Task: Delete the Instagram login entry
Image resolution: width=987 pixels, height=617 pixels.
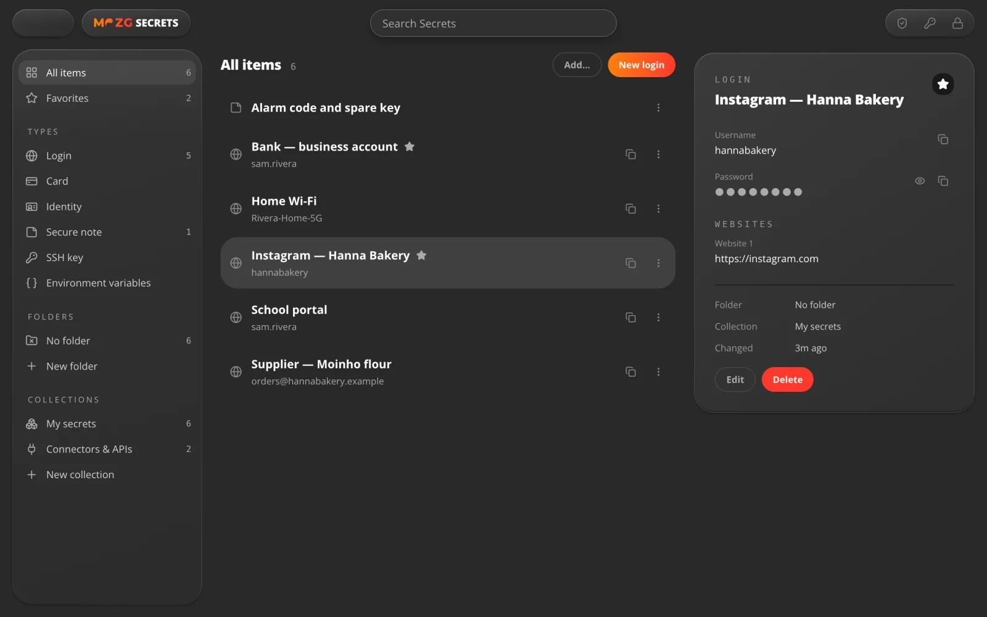Action: coord(787,379)
